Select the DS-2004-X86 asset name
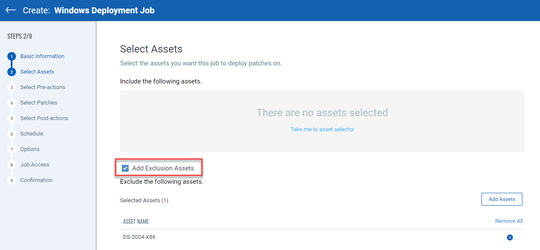540x250 pixels. click(x=139, y=237)
